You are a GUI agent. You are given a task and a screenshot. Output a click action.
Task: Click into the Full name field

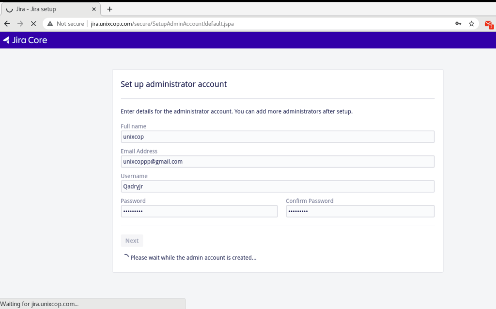pos(278,137)
